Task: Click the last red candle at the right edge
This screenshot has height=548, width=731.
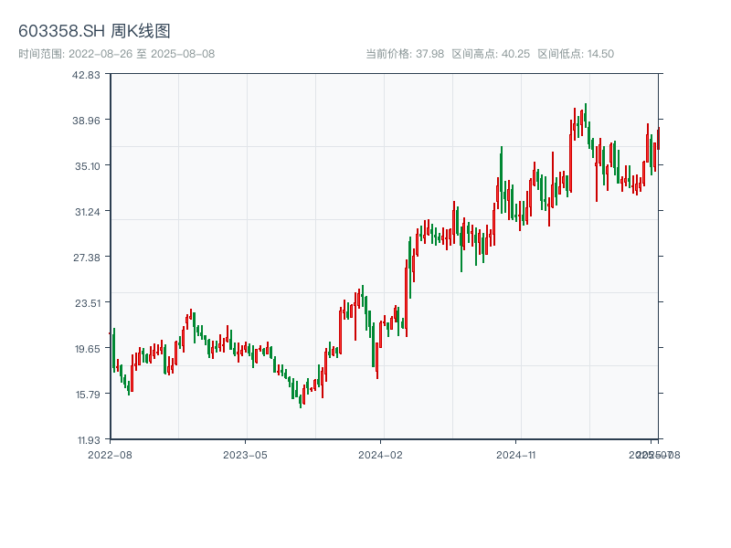Action: click(x=659, y=139)
